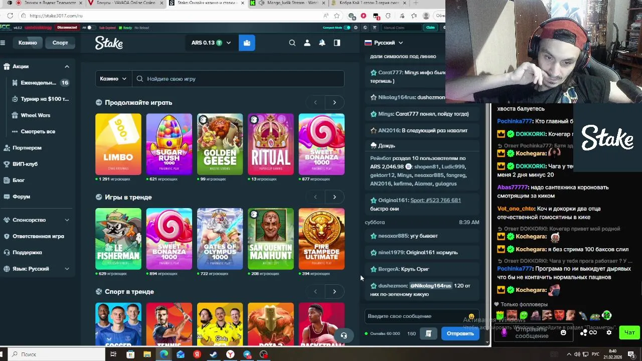Open Ответственная игра sidebar item
Screen dimensions: 642x361
[x=38, y=236]
